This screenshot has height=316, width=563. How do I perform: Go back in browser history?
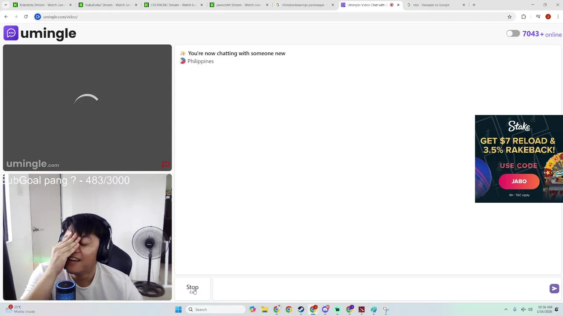[x=6, y=17]
